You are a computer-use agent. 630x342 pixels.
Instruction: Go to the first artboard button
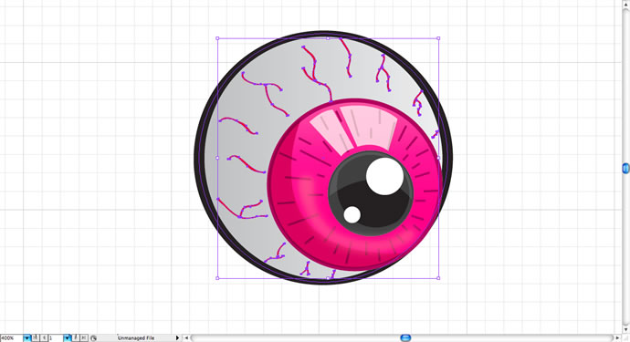click(36, 338)
